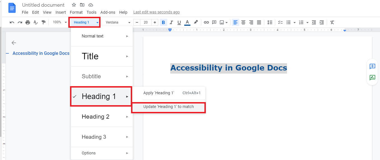Select the checked Heading 1 style

(101, 96)
